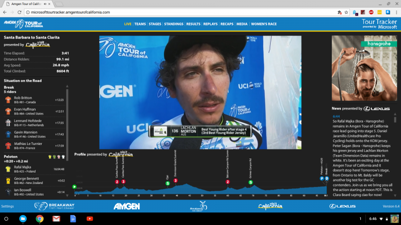Go to the Women's Race section
The width and height of the screenshot is (401, 225).
click(264, 24)
